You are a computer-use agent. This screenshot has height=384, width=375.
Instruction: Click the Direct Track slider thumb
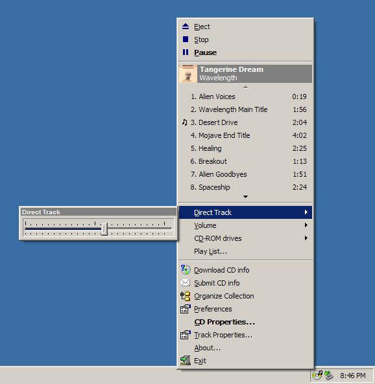pyautogui.click(x=104, y=229)
